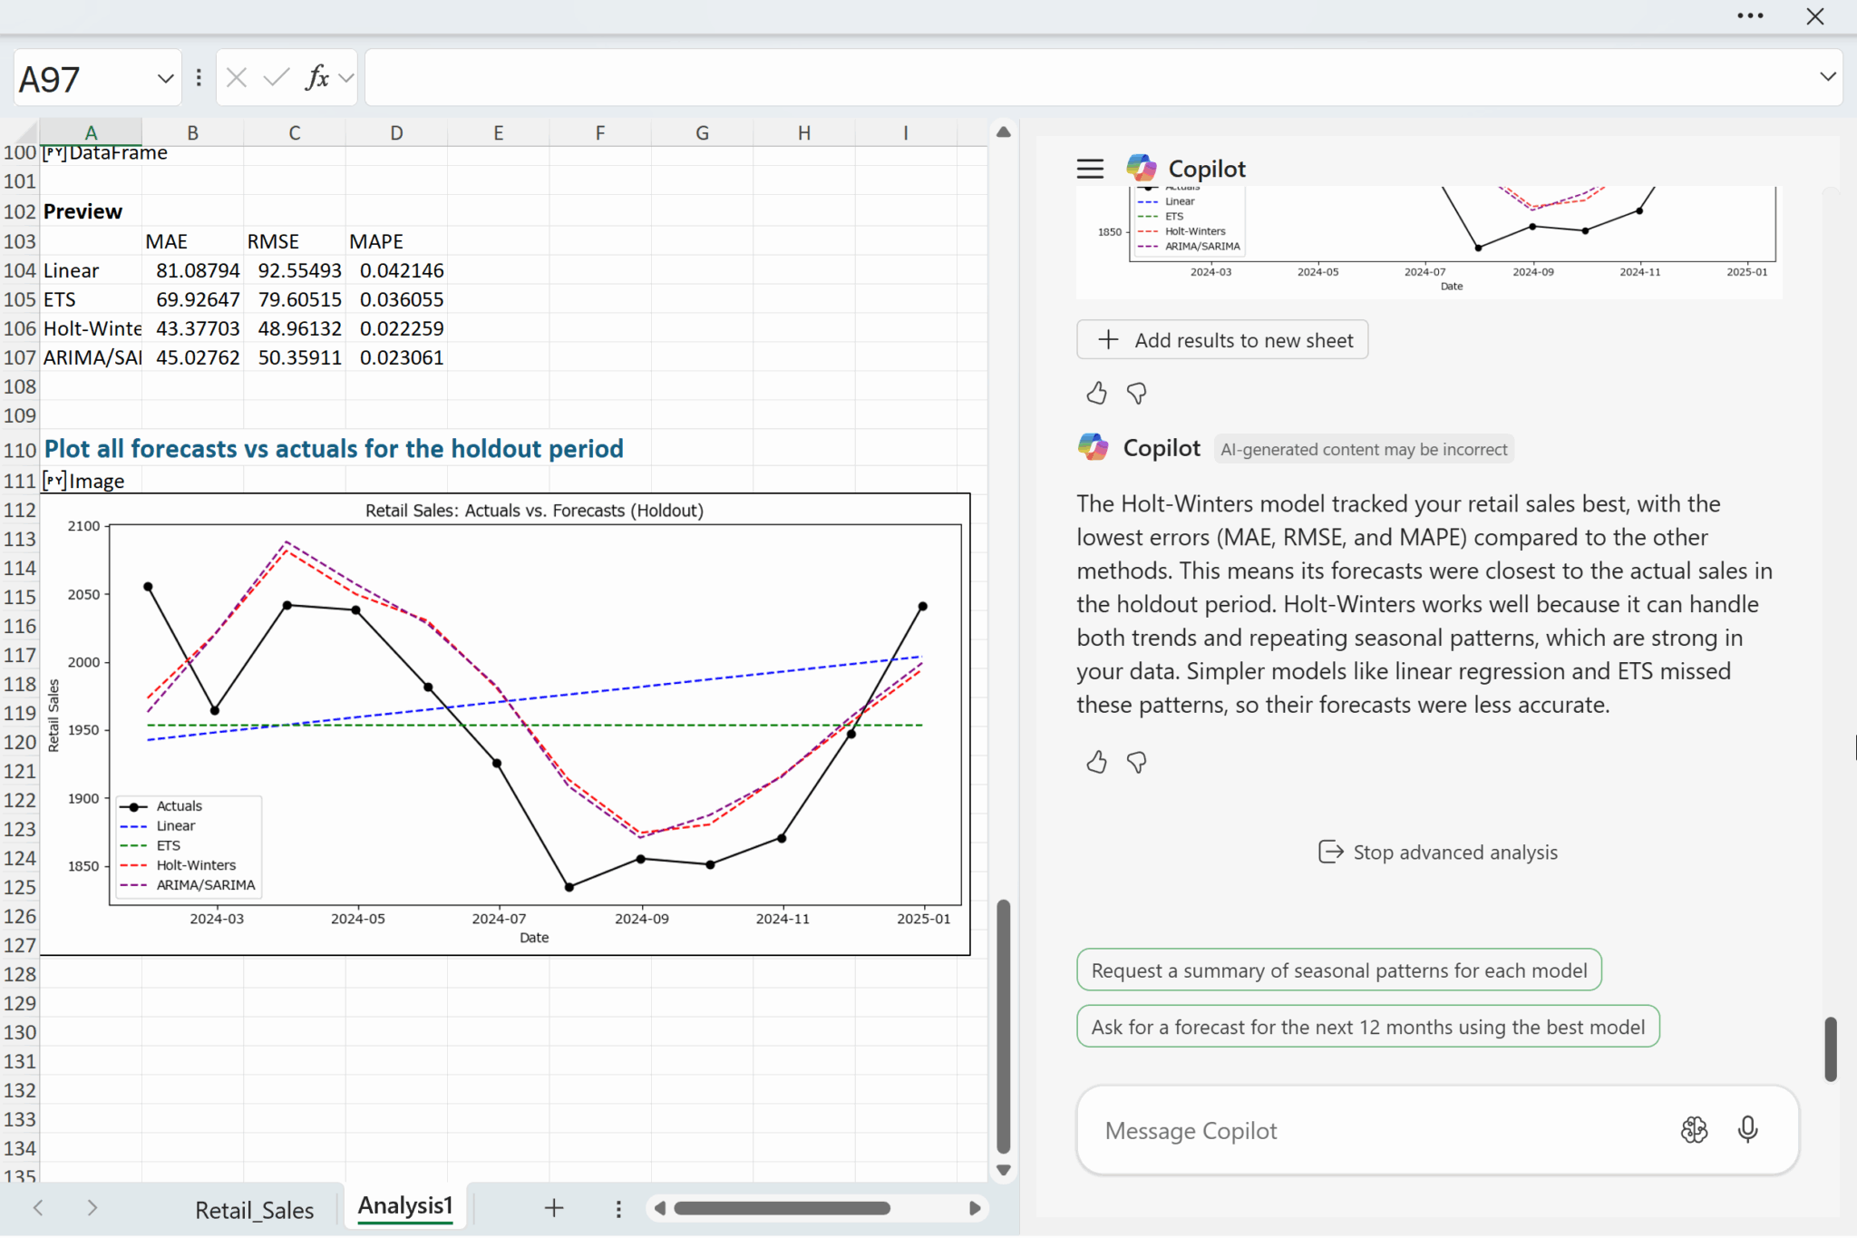Viewport: 1857px width, 1238px height.
Task: Click Add results to new sheet
Action: [x=1222, y=340]
